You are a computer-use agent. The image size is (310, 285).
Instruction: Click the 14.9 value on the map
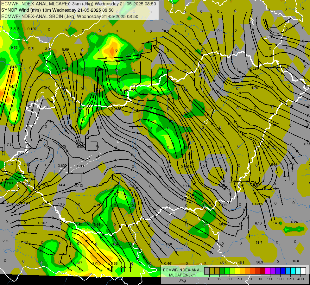276,223
